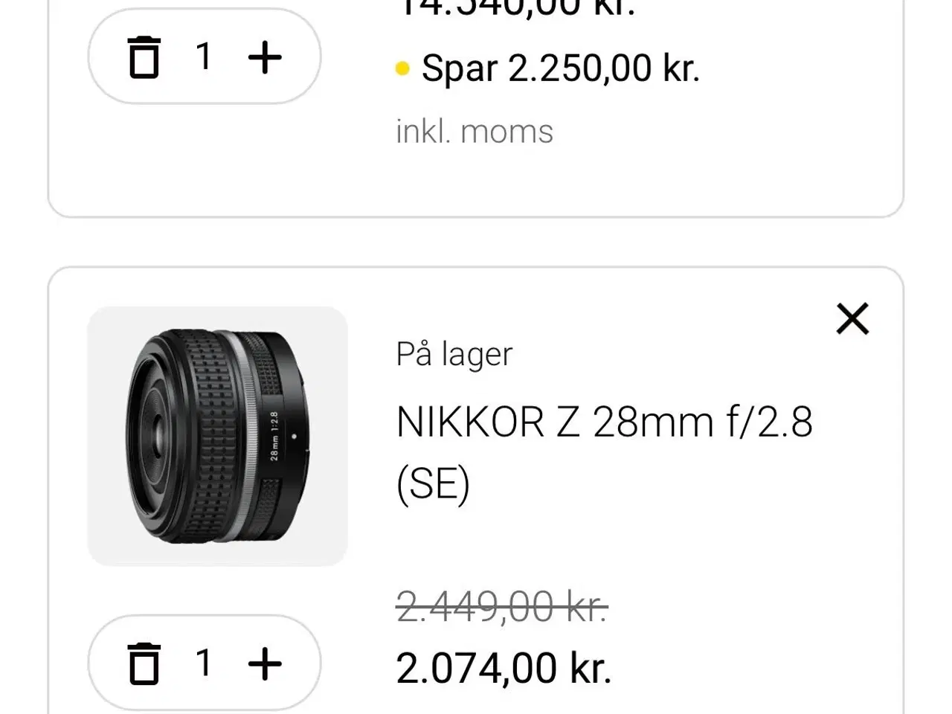The width and height of the screenshot is (952, 714).
Task: Click the quantity number for the first product
Action: pos(205,57)
